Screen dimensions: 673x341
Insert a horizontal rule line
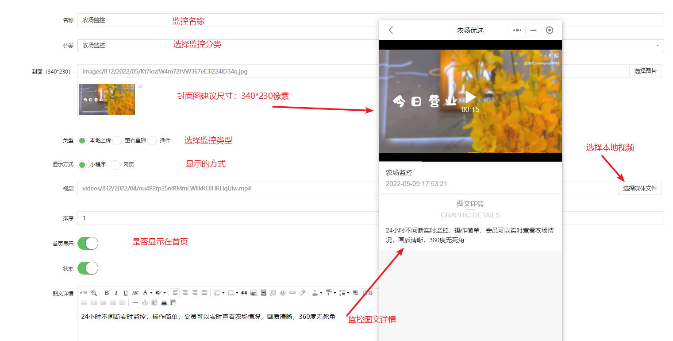coord(135,302)
